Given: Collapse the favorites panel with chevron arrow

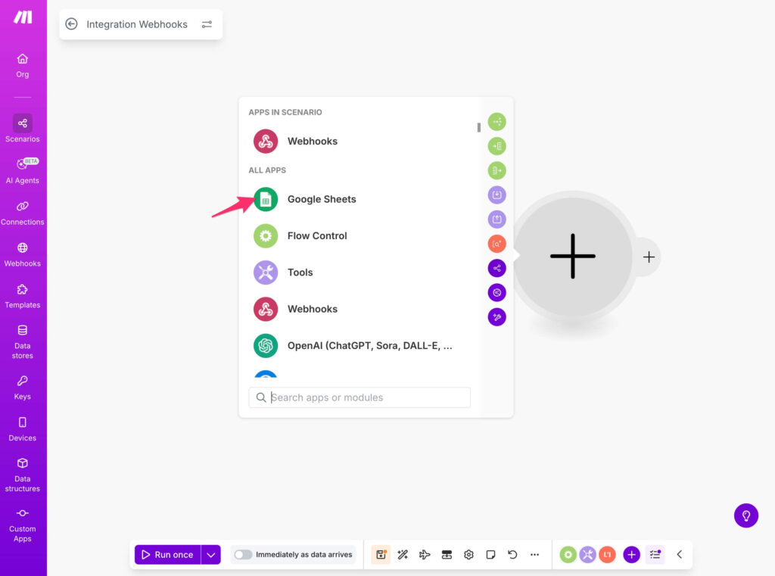Looking at the screenshot, I should 679,555.
